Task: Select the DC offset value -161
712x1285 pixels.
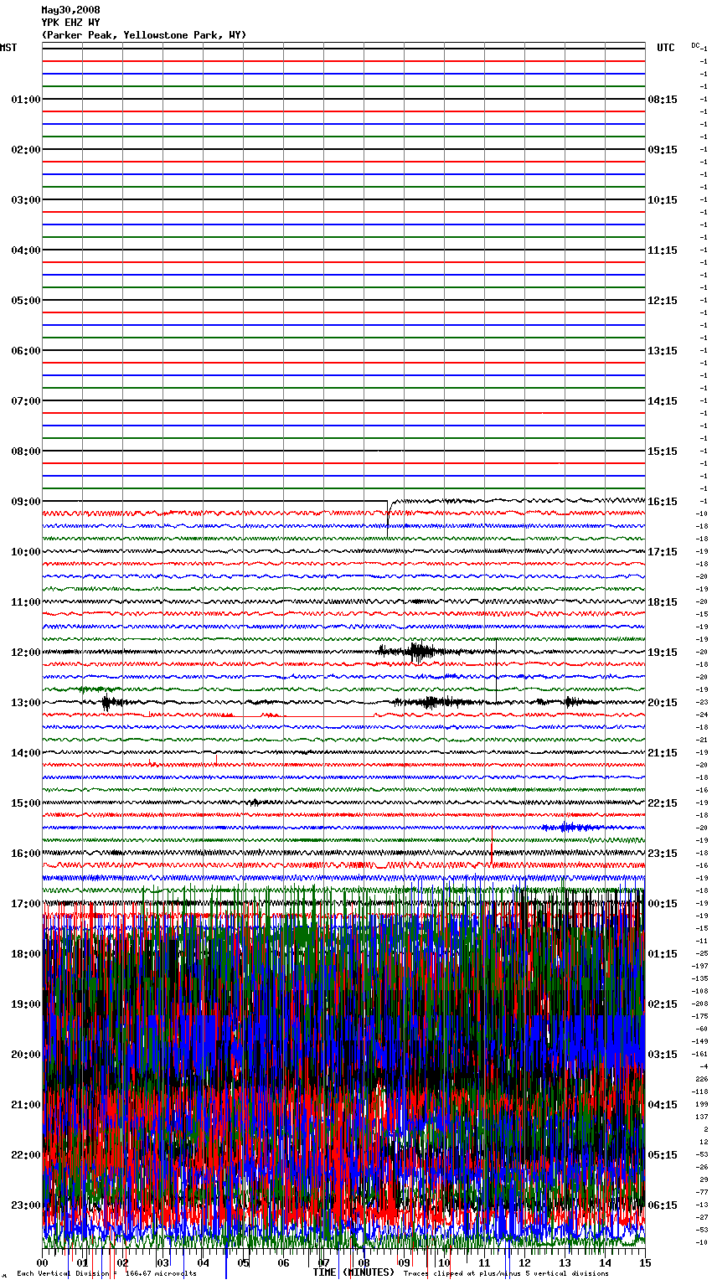Action: point(700,1055)
